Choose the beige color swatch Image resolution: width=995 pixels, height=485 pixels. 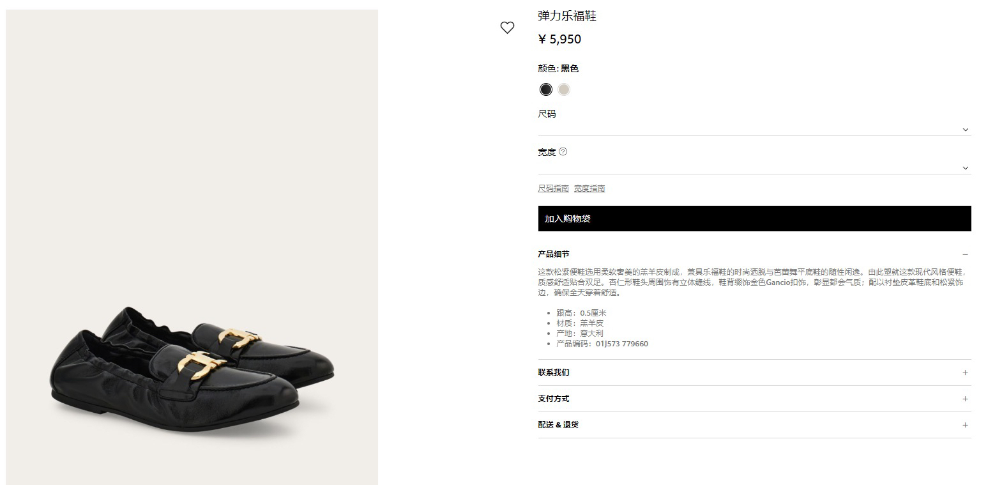tap(563, 89)
